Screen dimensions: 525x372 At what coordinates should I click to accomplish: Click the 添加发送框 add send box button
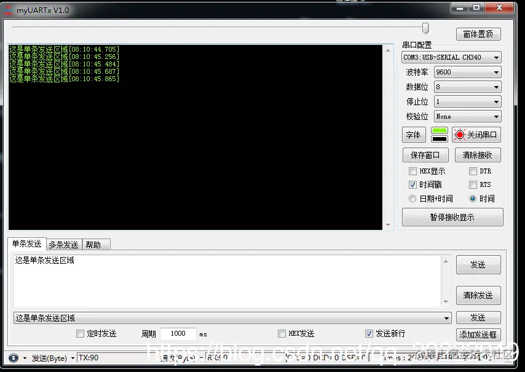click(x=478, y=334)
